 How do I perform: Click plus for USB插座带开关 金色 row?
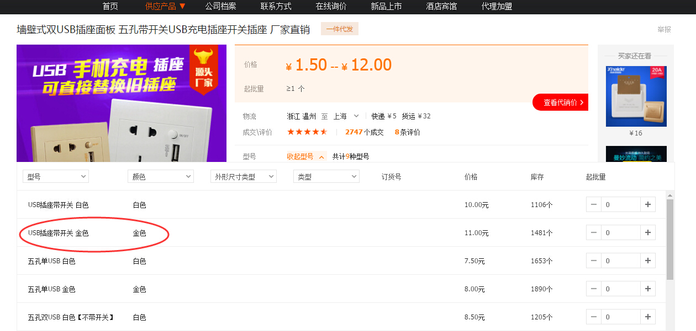(648, 233)
